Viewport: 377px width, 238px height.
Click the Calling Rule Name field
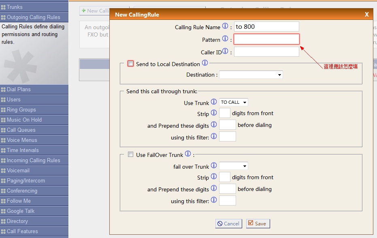click(266, 27)
